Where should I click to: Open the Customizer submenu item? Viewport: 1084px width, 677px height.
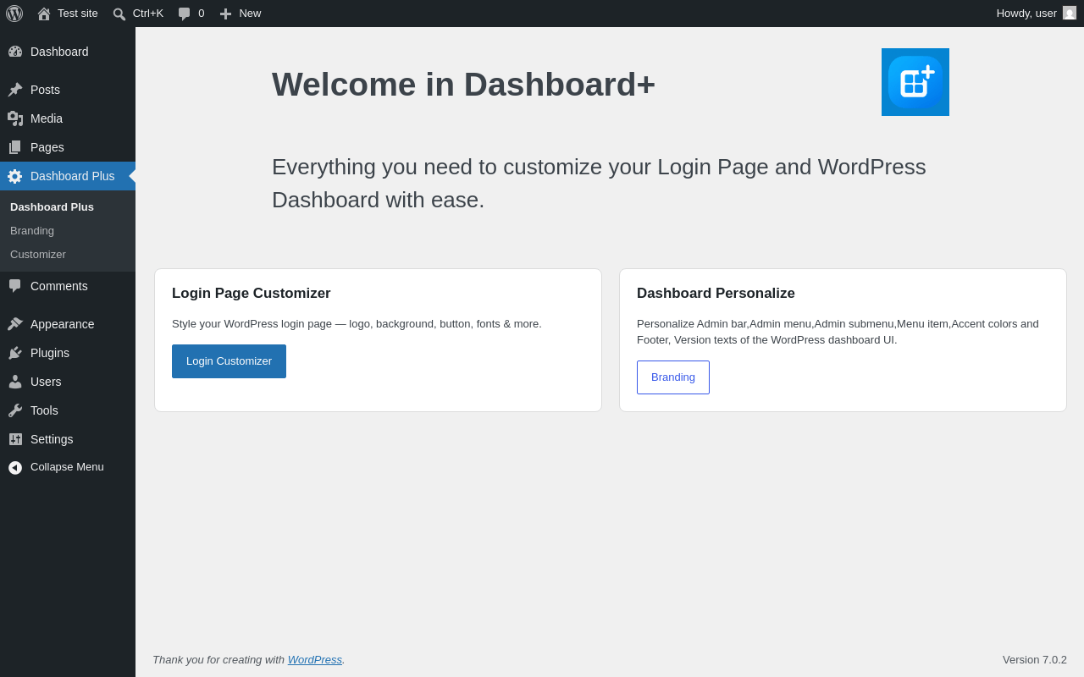[x=38, y=255]
